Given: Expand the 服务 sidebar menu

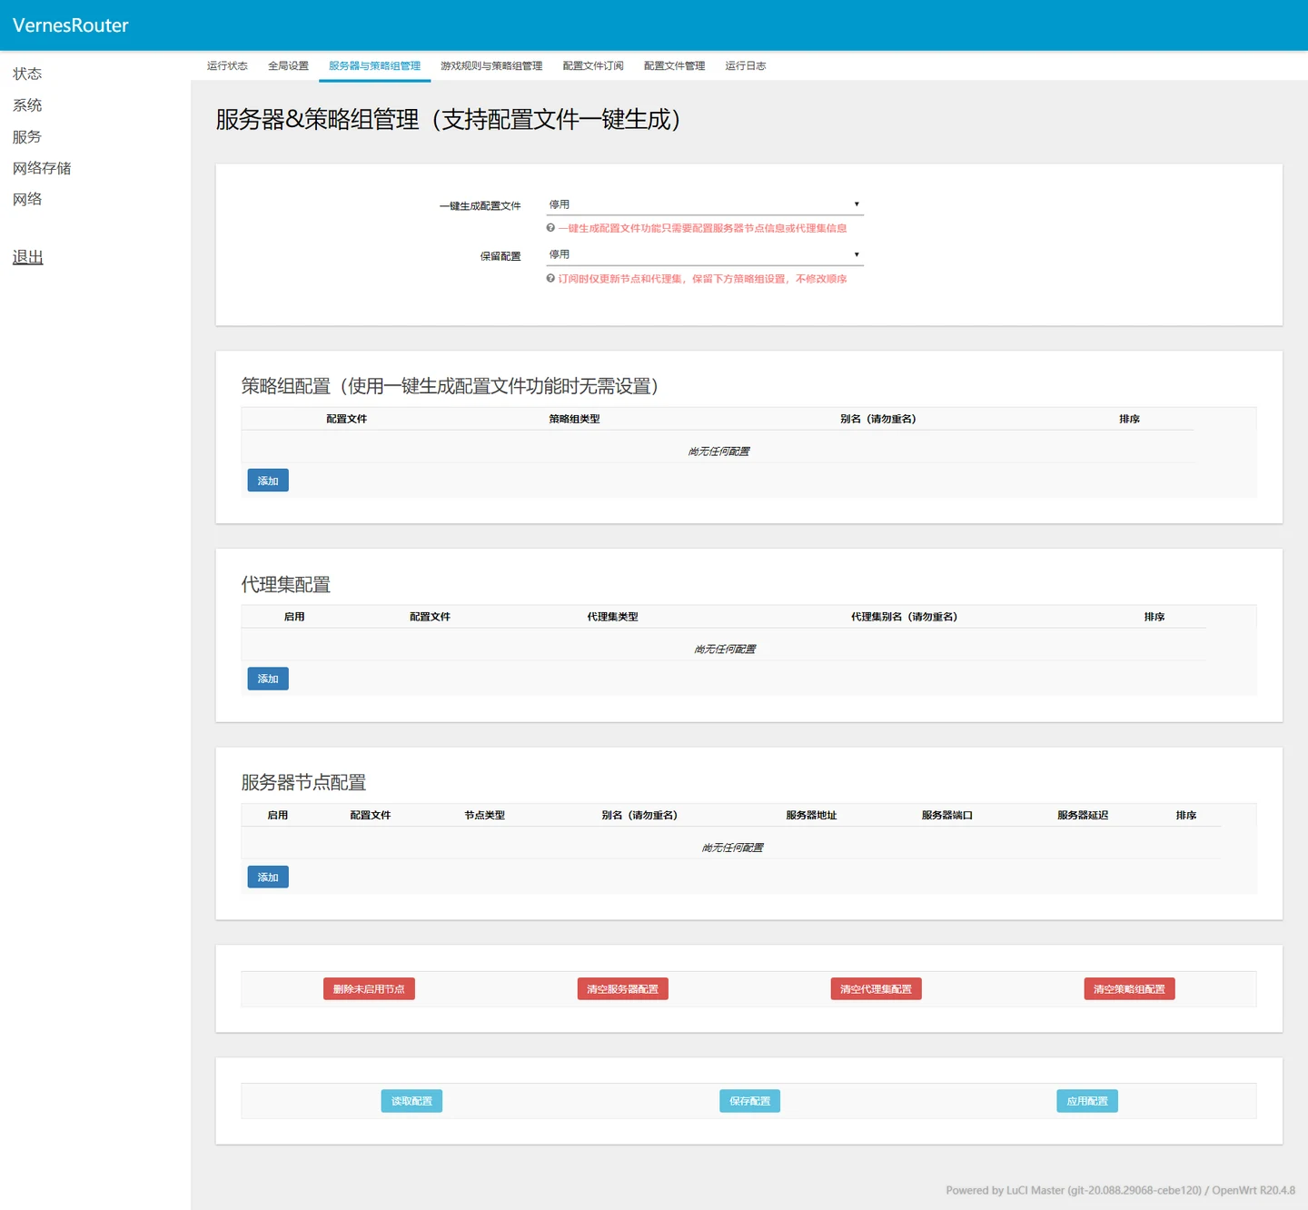Looking at the screenshot, I should [x=27, y=137].
